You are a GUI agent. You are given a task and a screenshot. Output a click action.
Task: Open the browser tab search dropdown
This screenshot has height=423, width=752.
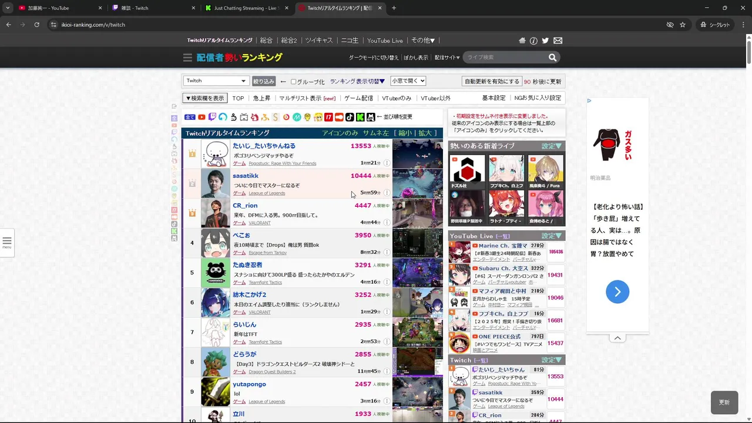pyautogui.click(x=8, y=8)
